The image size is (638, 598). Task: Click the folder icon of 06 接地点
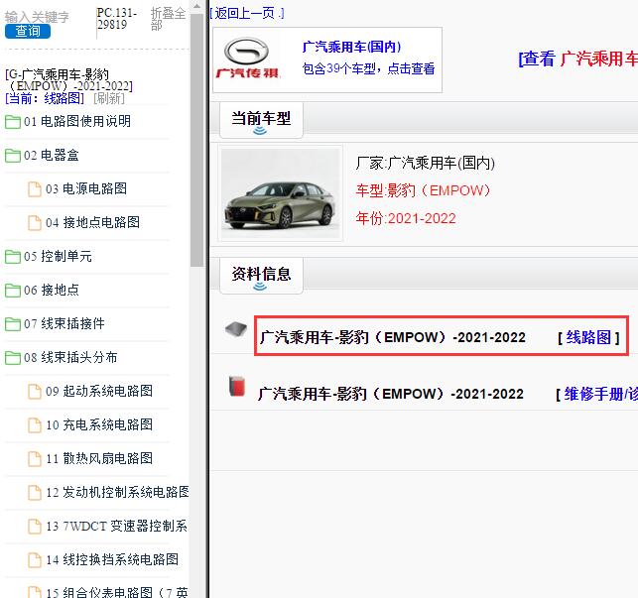point(13,291)
